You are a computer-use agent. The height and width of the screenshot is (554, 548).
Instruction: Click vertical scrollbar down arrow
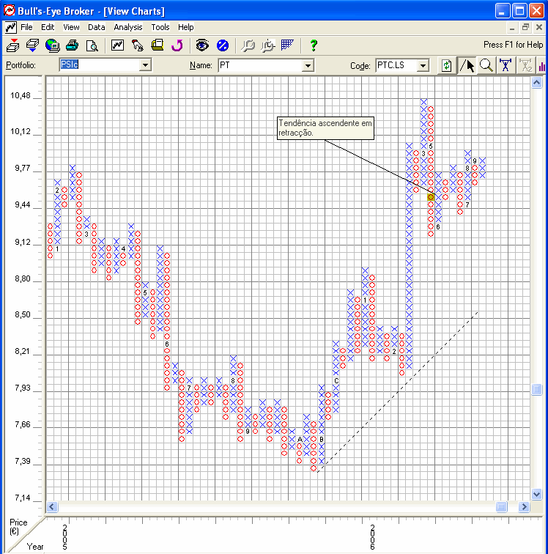(x=537, y=494)
